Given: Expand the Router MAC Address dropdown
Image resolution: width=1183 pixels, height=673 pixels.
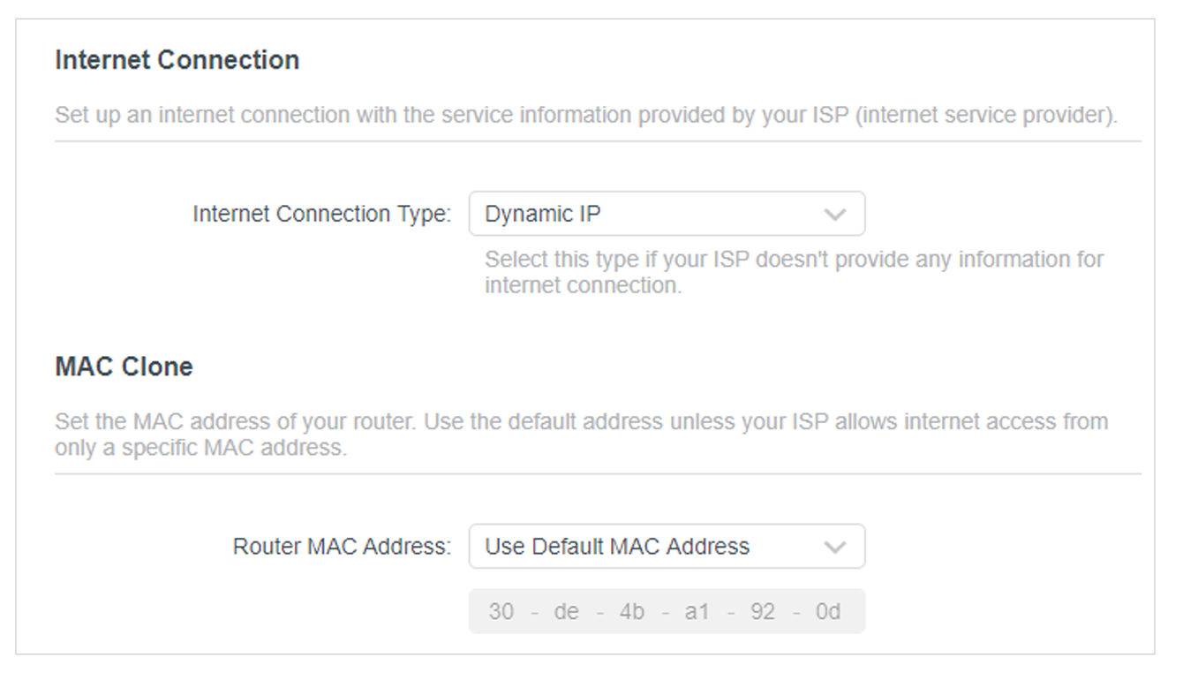Looking at the screenshot, I should click(x=666, y=547).
